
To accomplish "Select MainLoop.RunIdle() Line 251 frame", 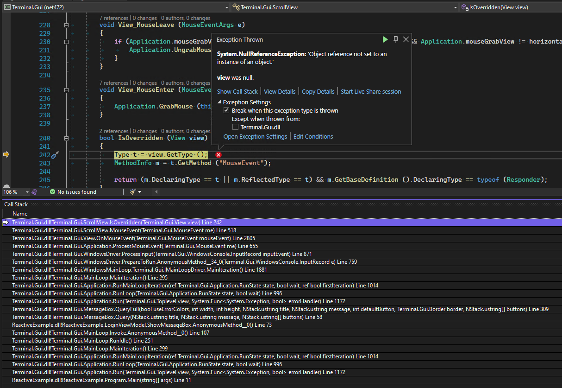I will coord(281,341).
